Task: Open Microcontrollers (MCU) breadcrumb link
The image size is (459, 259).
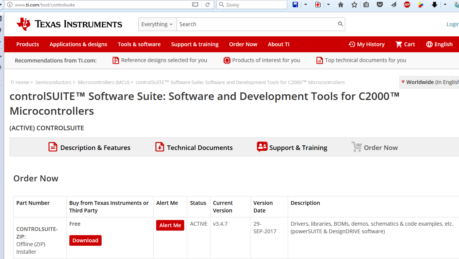Action: click(103, 82)
